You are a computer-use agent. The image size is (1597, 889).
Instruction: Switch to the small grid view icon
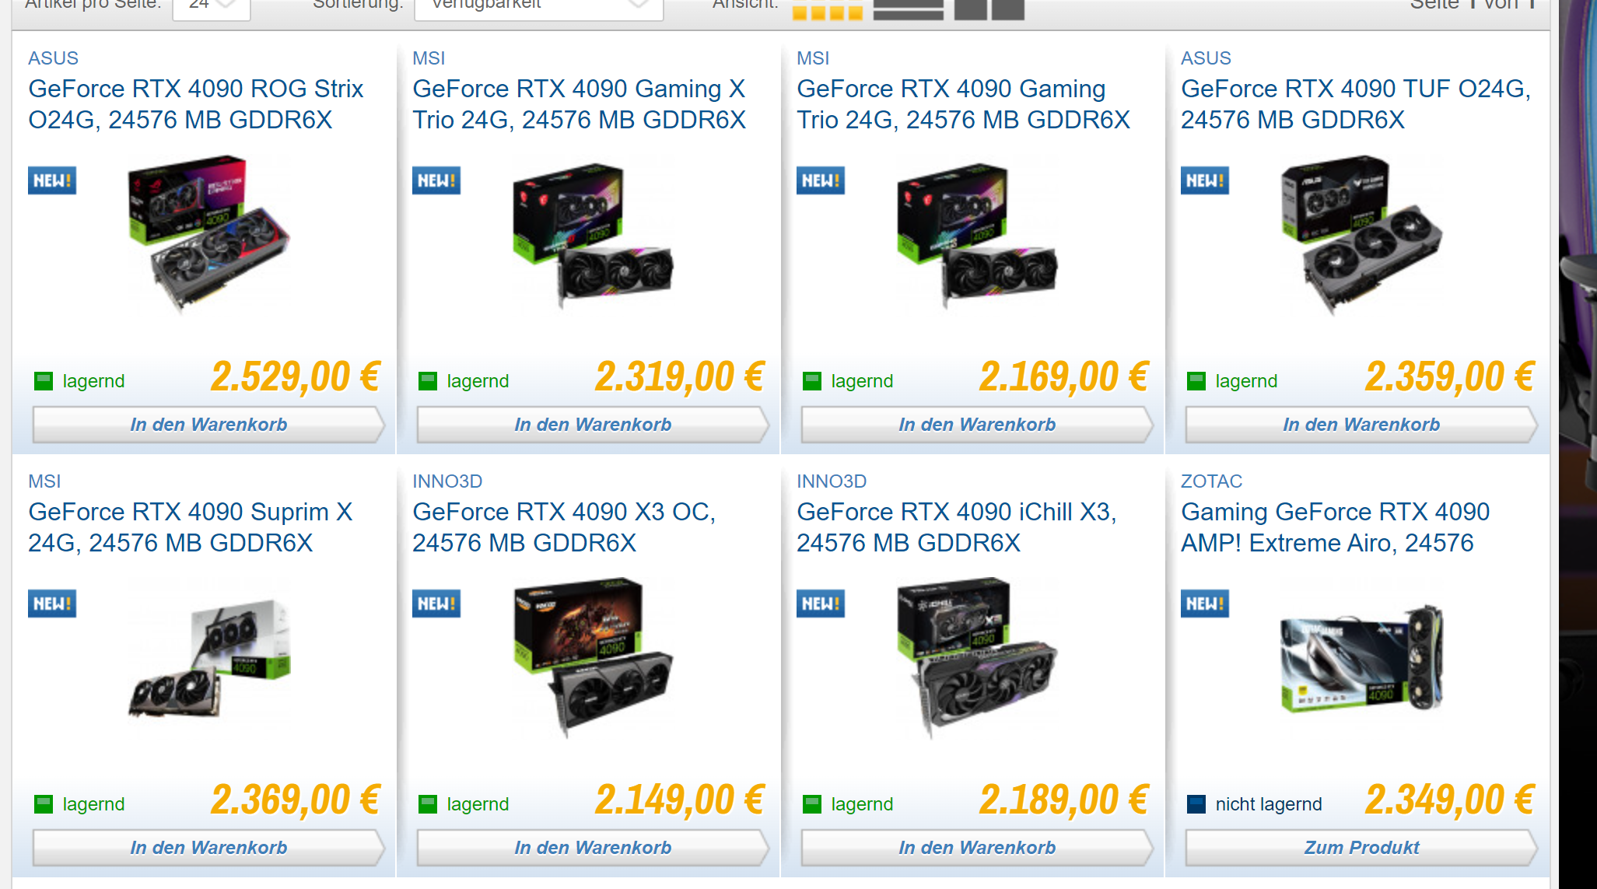tap(827, 9)
